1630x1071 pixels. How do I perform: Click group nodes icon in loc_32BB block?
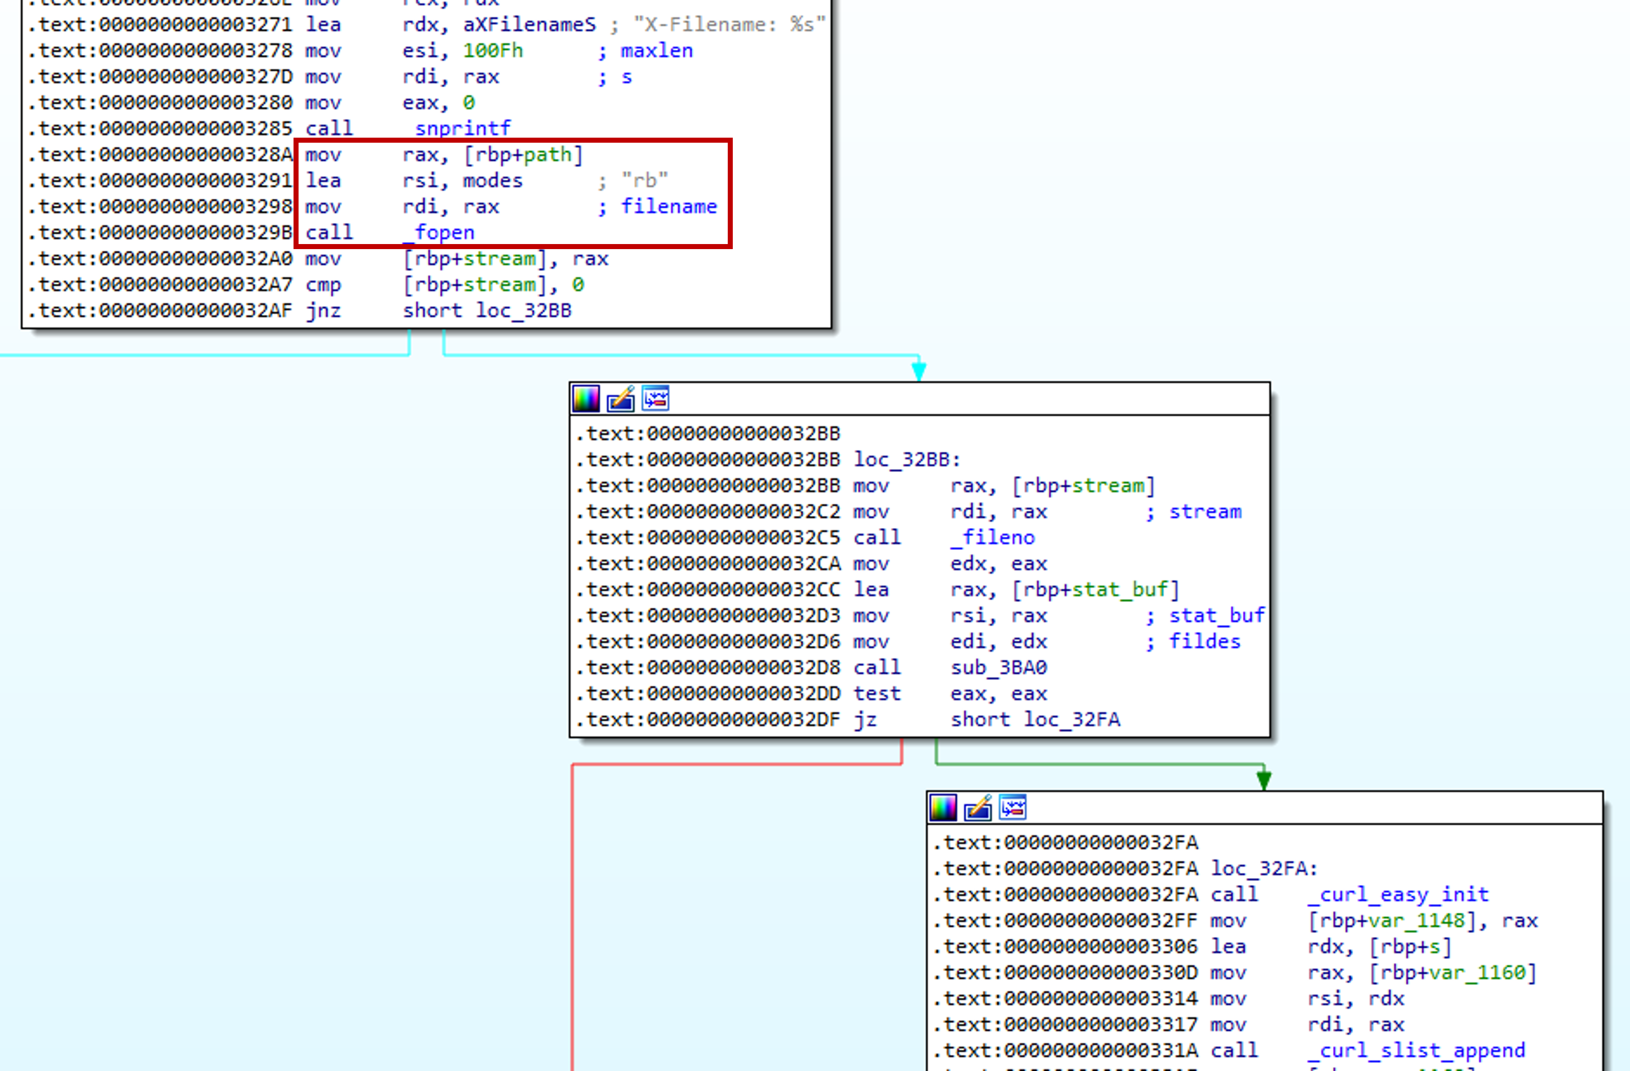click(x=656, y=398)
